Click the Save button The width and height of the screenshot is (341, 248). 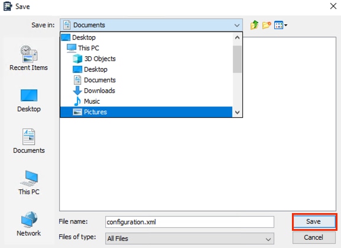click(x=314, y=221)
